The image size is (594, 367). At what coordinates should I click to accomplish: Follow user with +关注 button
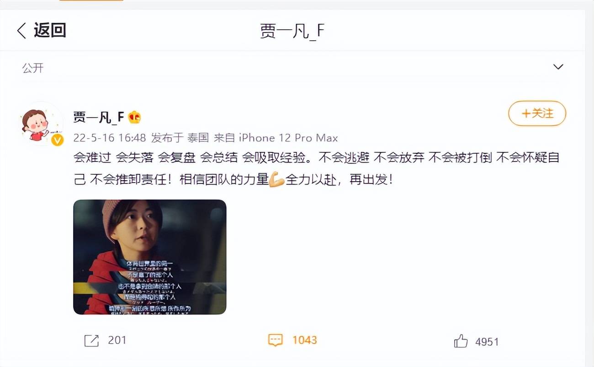[537, 113]
